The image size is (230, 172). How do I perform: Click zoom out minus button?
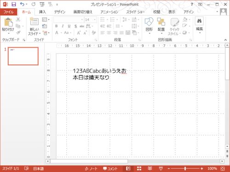[169, 169]
